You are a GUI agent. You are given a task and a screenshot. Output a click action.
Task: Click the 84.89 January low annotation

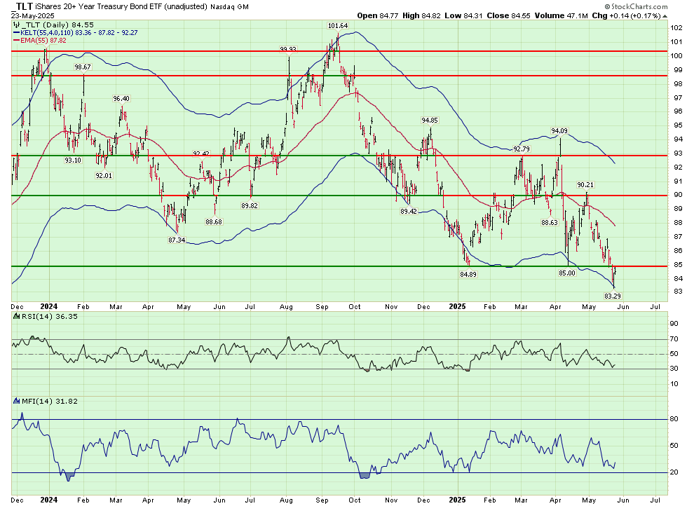coord(468,274)
